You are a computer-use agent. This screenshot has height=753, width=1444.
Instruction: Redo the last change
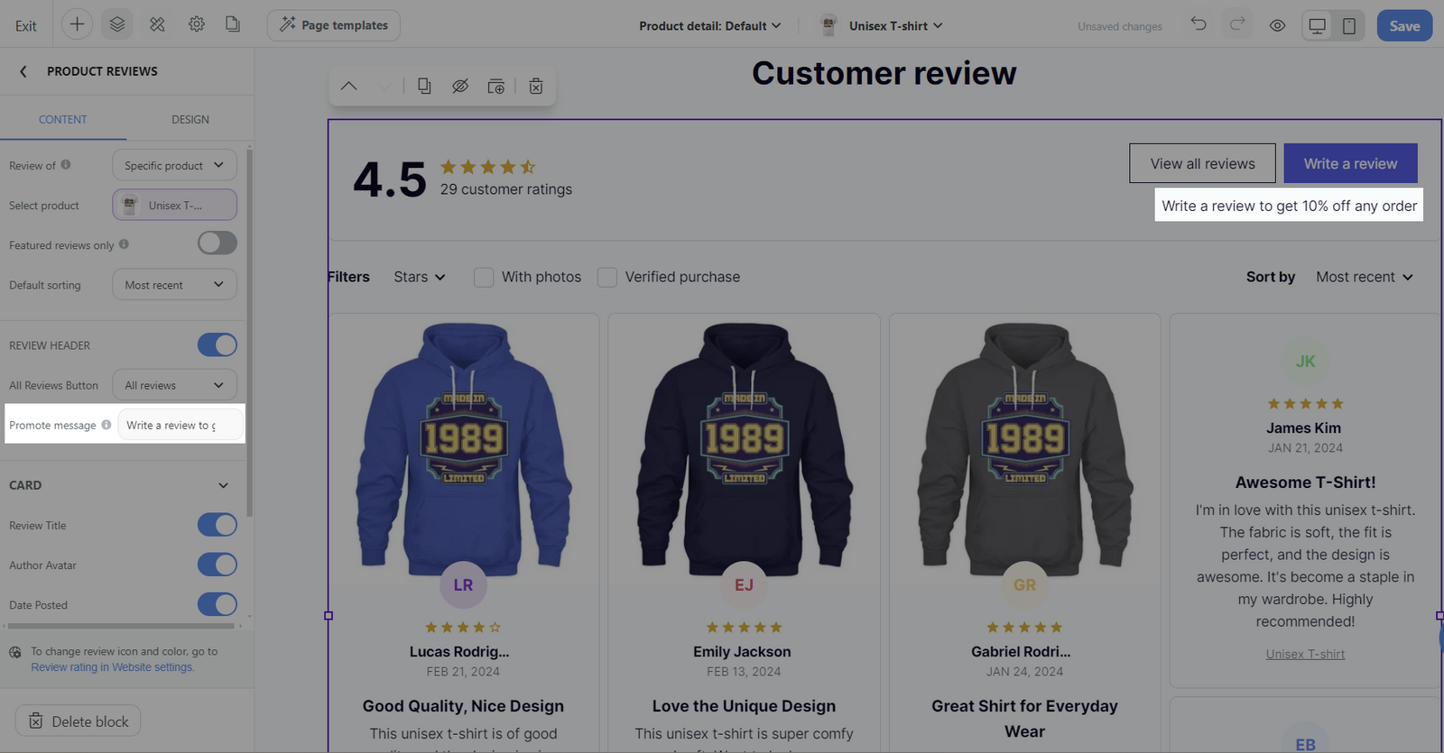[x=1237, y=24]
